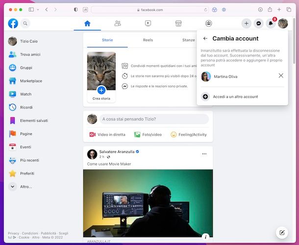This screenshot has width=299, height=245.
Task: Switch to the Storie tab
Action: (107, 40)
